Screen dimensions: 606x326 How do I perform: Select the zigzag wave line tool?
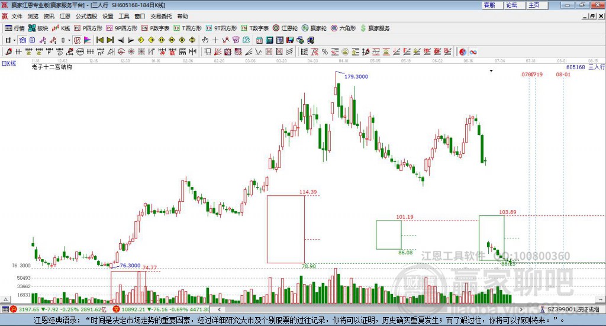click(x=259, y=51)
